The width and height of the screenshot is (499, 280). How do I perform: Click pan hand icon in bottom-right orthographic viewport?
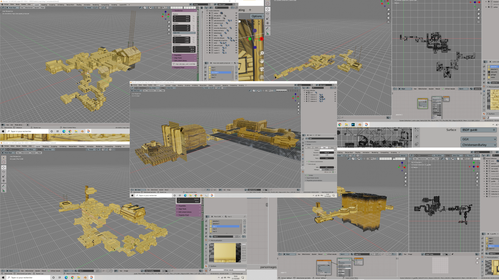(477, 177)
